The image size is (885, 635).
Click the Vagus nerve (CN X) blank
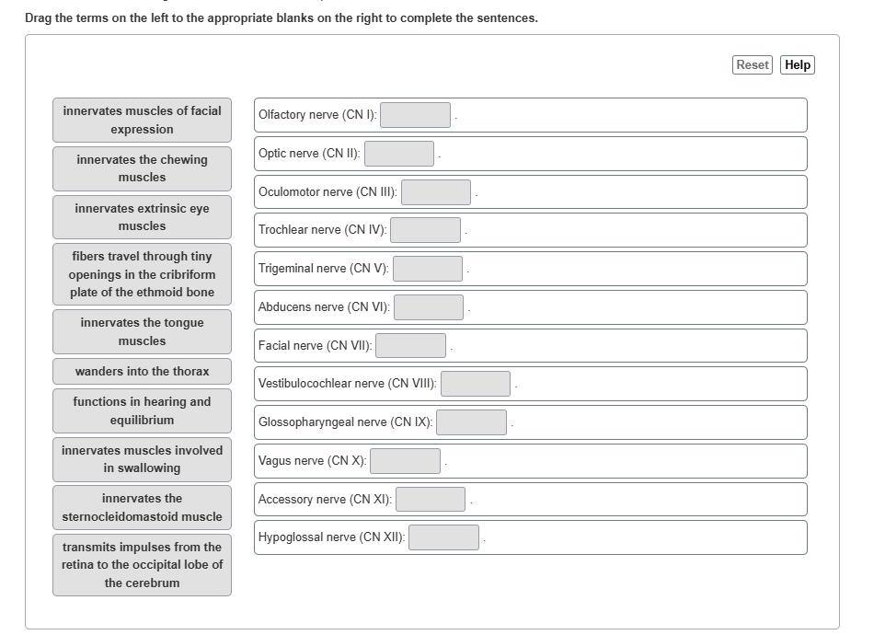(x=406, y=461)
